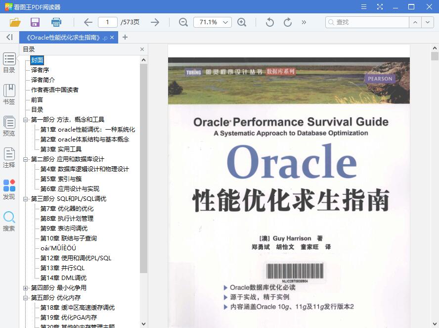
Task: Click the 查找 search box
Action: [x=367, y=22]
